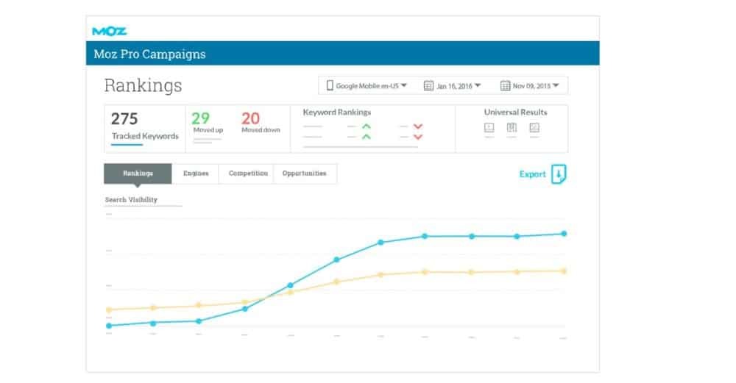The height and width of the screenshot is (383, 736).
Task: Click the Export download icon
Action: click(x=559, y=174)
